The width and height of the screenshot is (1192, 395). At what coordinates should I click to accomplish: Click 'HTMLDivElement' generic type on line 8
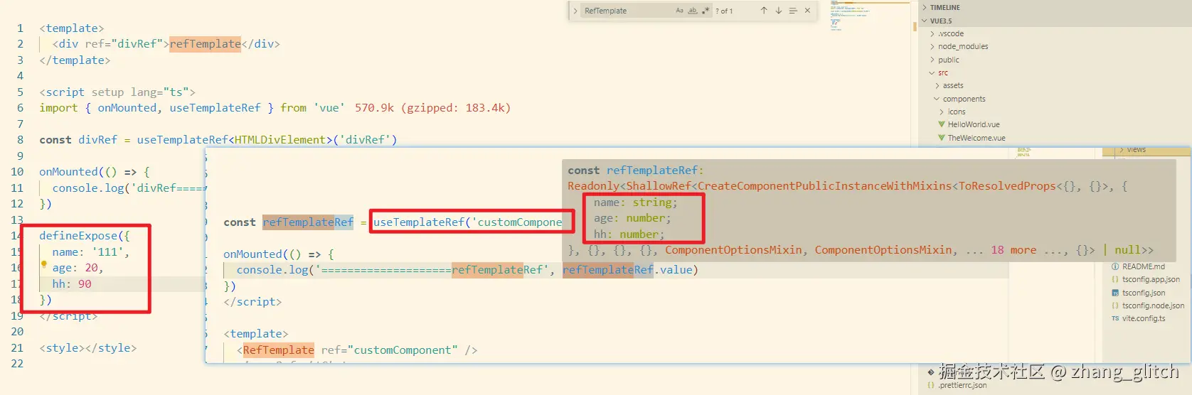tap(280, 140)
